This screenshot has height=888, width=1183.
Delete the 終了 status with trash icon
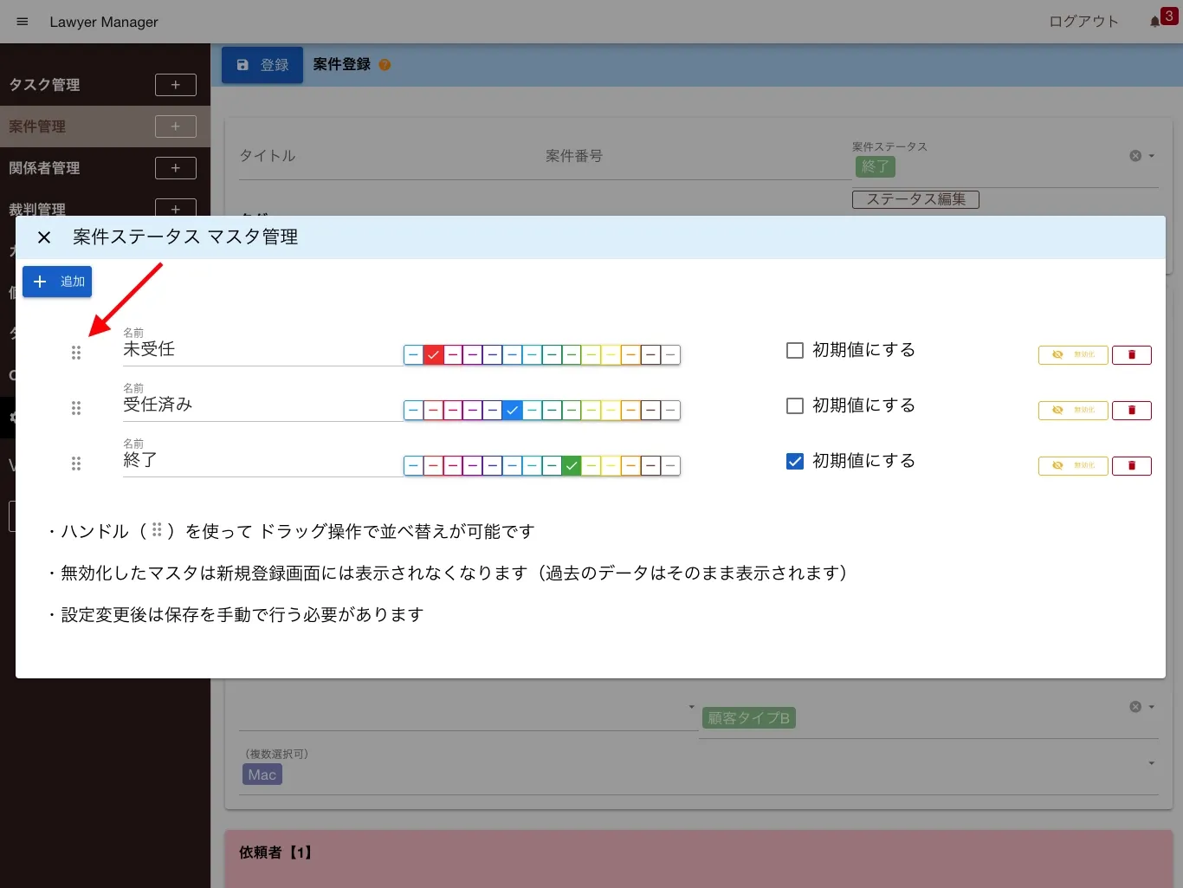click(1131, 465)
